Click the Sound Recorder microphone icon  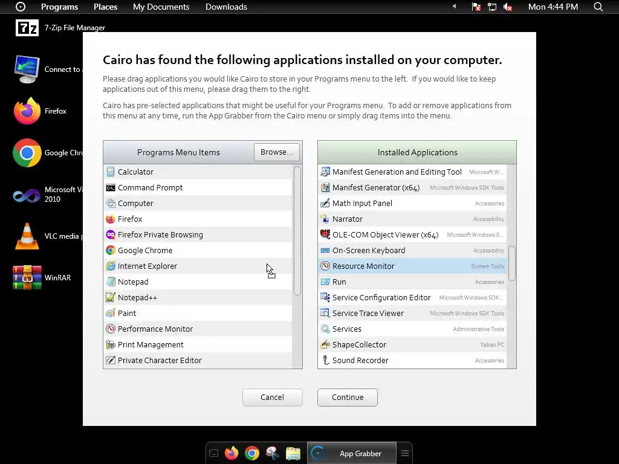click(x=325, y=360)
